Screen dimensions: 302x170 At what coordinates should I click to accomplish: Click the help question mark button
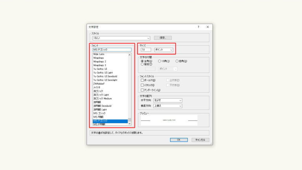click(198, 27)
